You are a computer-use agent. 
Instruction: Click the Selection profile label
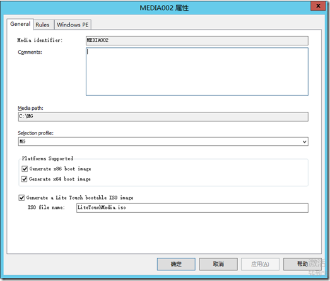[x=35, y=133]
